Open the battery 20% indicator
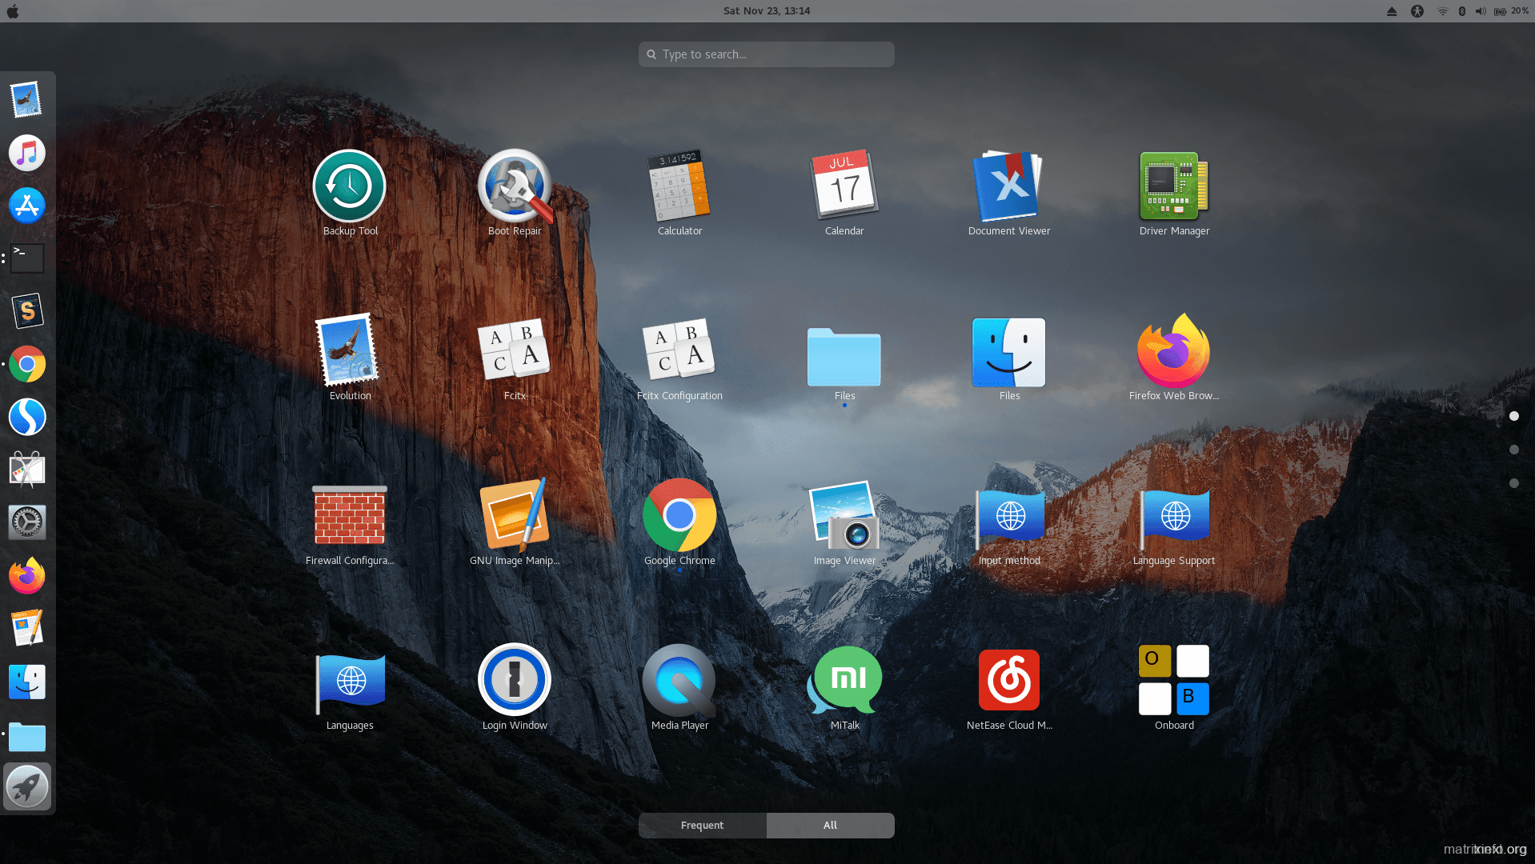Screen dimensions: 1535x864 1511,11
